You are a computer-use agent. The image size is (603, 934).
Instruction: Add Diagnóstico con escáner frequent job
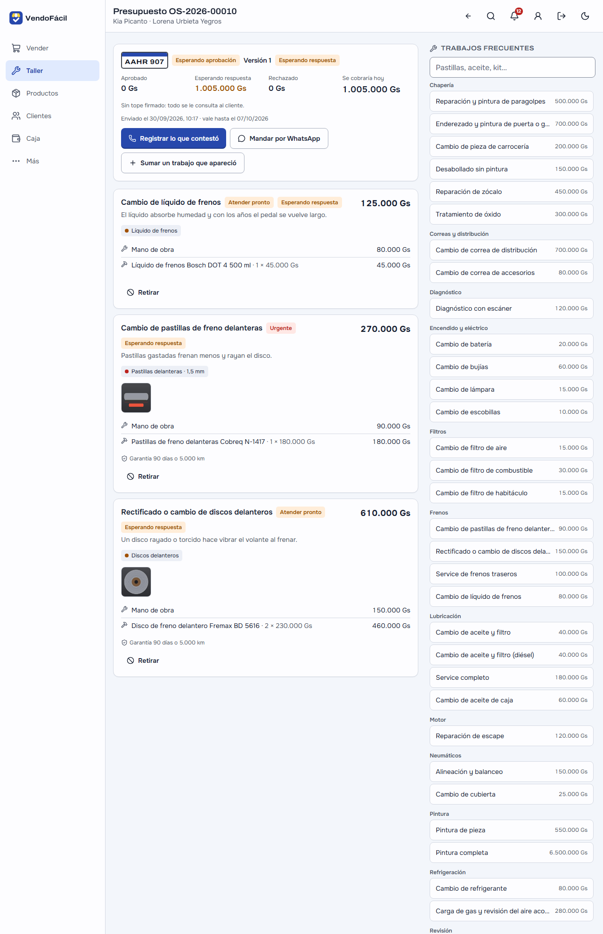(512, 308)
